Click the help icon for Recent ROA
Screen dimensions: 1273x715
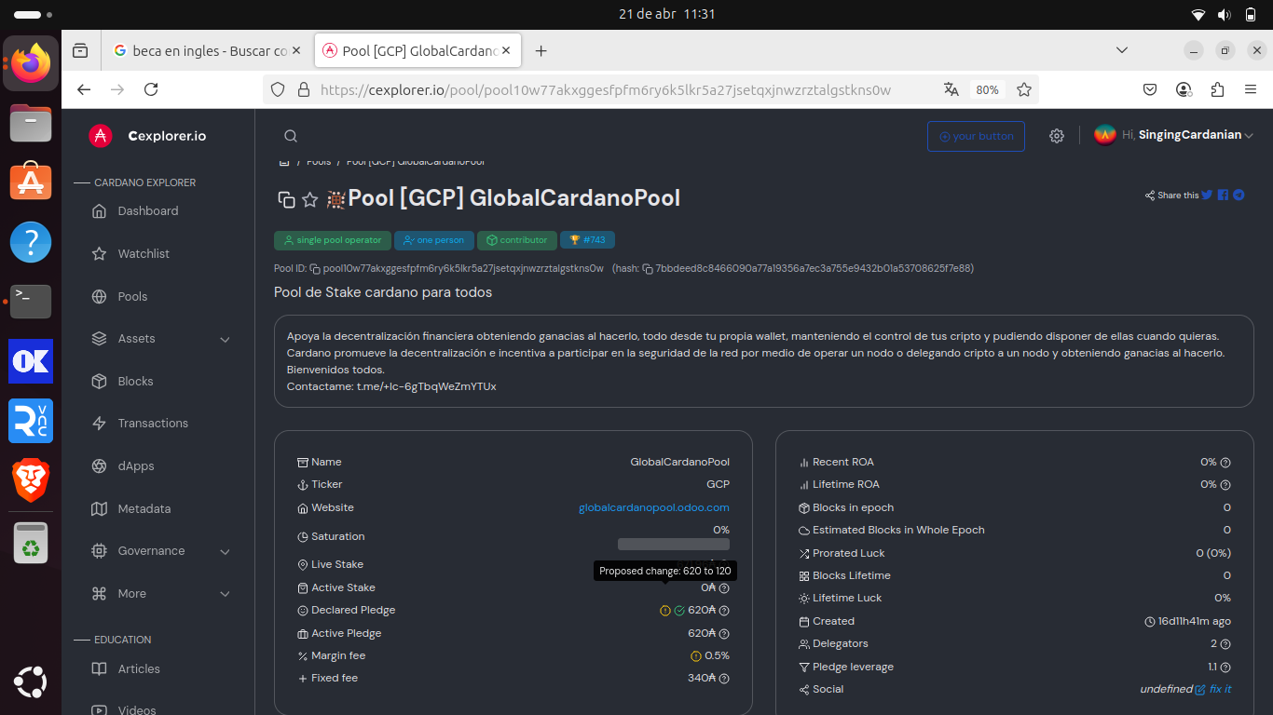tap(1225, 463)
